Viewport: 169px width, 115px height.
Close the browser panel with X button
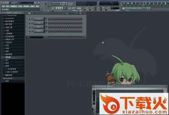23,13
